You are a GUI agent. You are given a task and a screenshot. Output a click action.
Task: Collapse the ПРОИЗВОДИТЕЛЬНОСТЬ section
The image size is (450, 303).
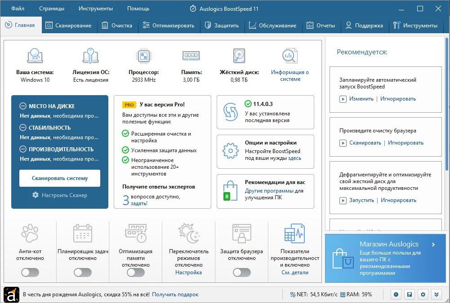point(23,149)
